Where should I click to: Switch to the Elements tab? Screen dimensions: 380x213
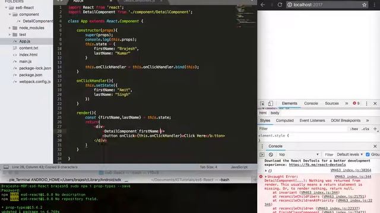[289, 104]
